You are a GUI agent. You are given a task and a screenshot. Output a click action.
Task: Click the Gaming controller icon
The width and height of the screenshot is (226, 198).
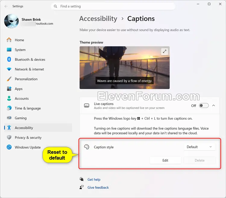[x=9, y=118]
